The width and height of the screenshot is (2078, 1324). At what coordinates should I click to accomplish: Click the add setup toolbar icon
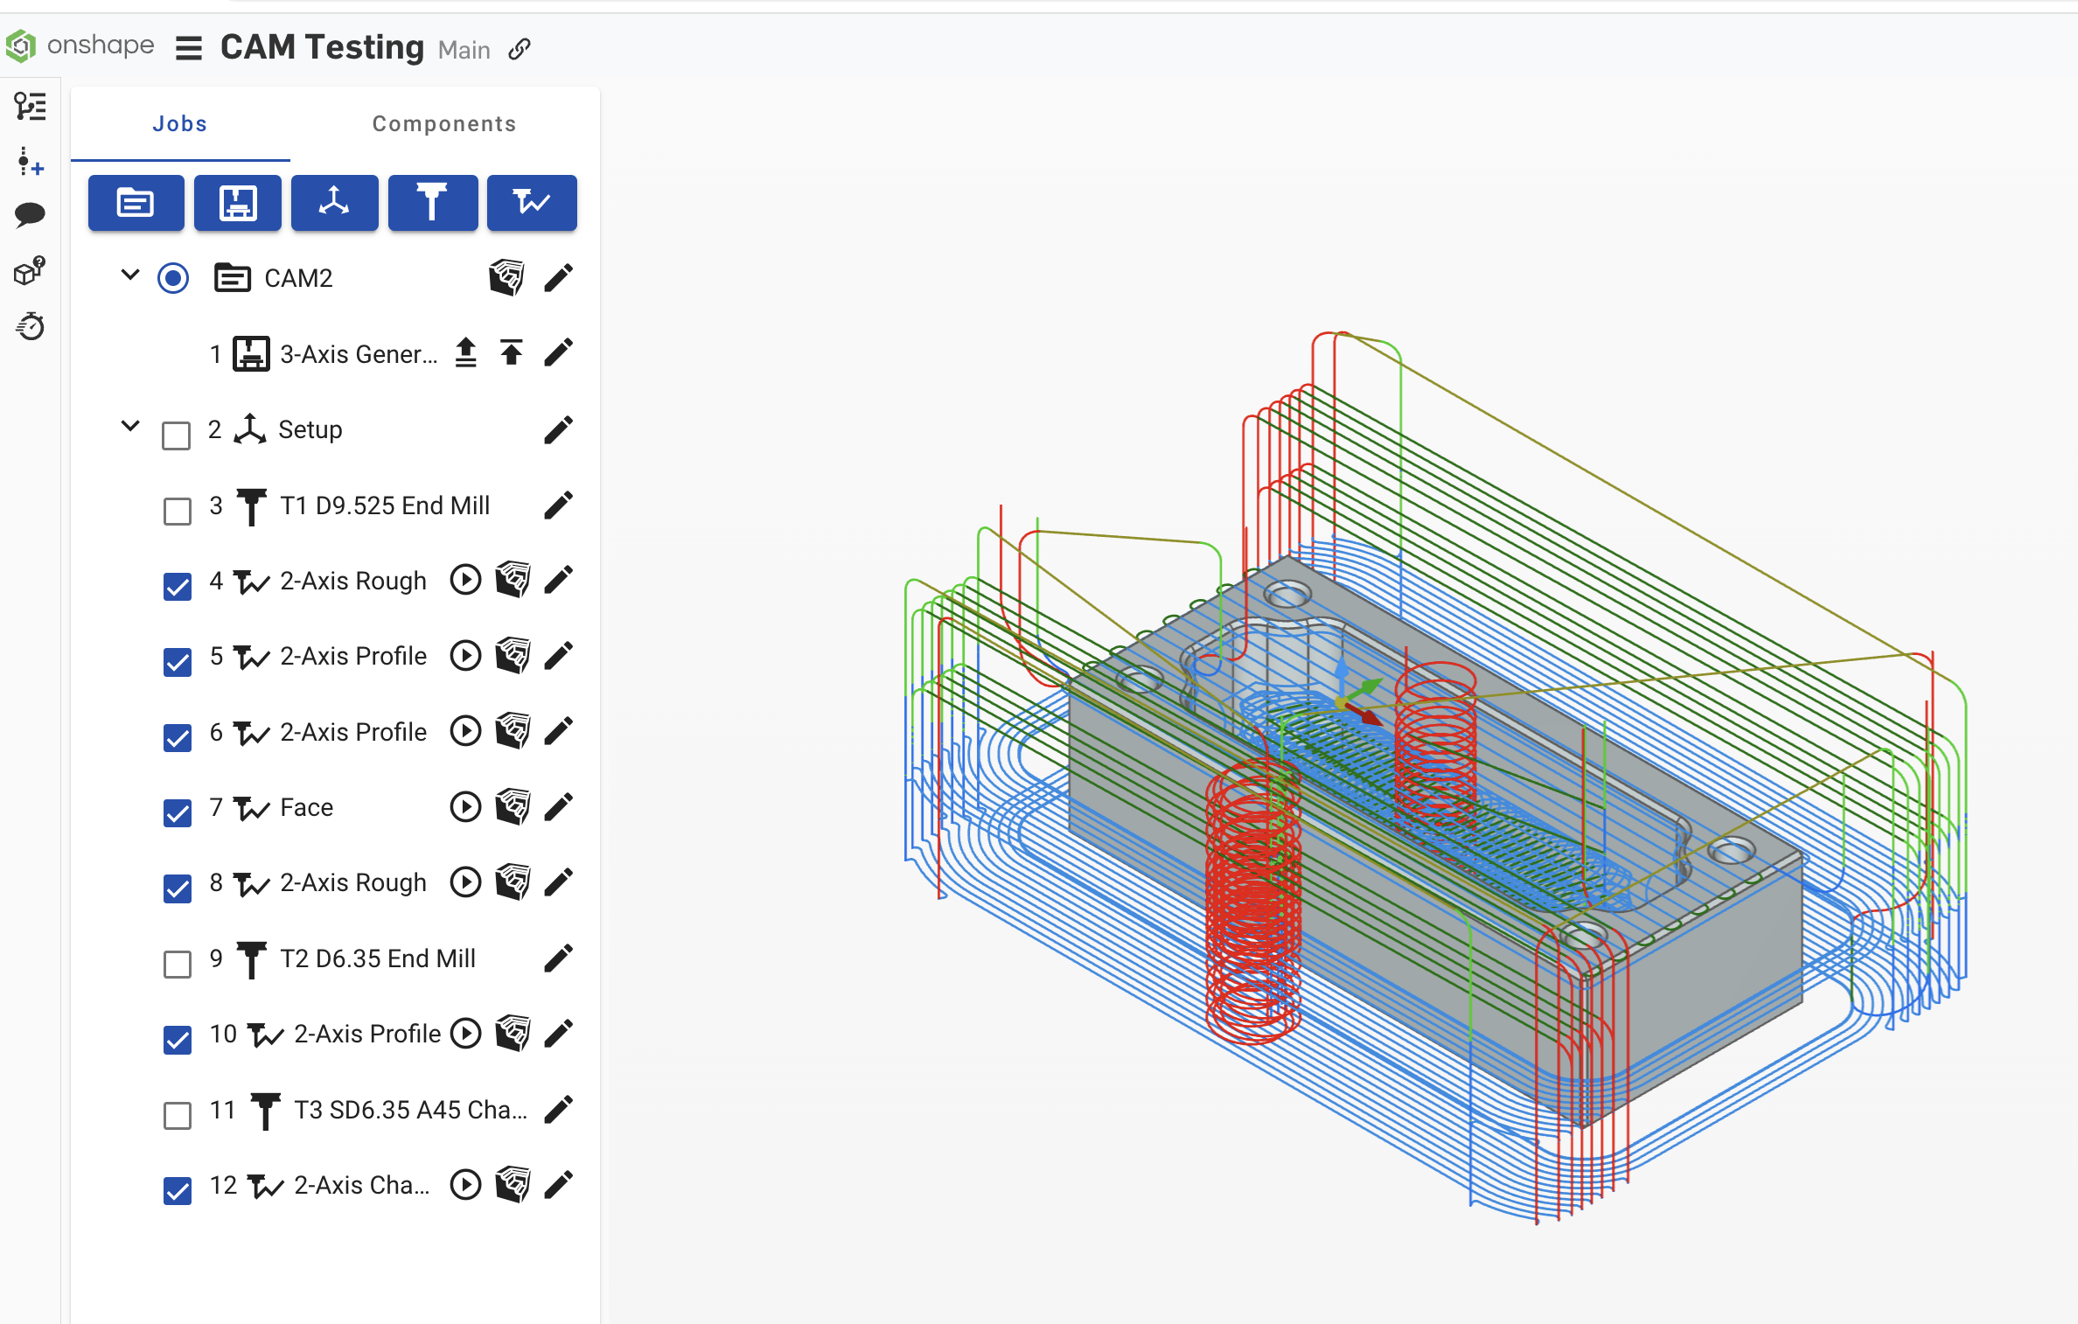click(x=334, y=203)
